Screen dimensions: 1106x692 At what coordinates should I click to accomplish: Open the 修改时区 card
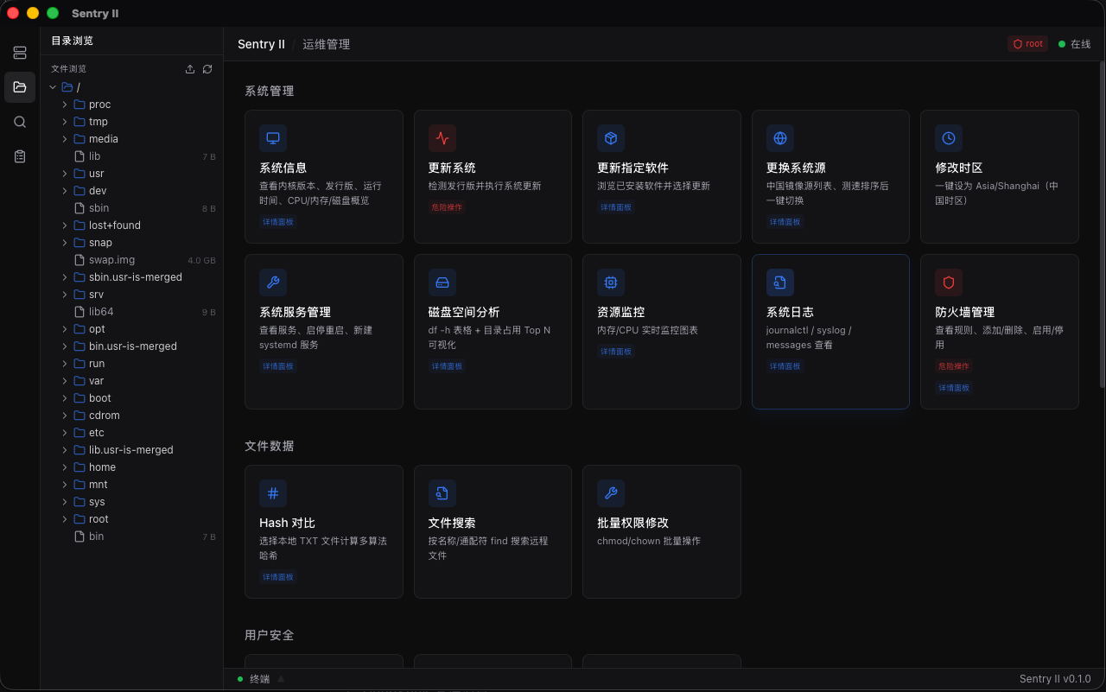[1000, 176]
